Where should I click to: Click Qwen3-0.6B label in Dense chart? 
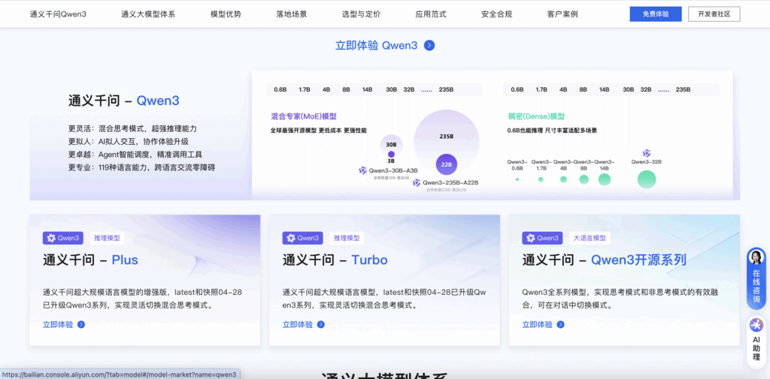(x=517, y=165)
